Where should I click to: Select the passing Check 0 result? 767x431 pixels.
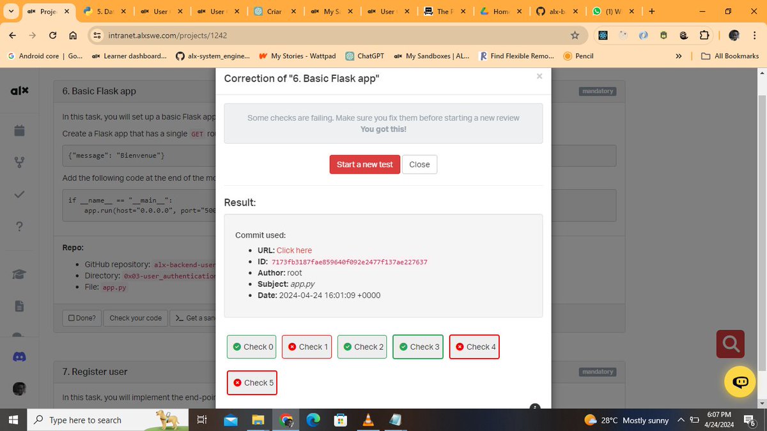[x=251, y=347]
